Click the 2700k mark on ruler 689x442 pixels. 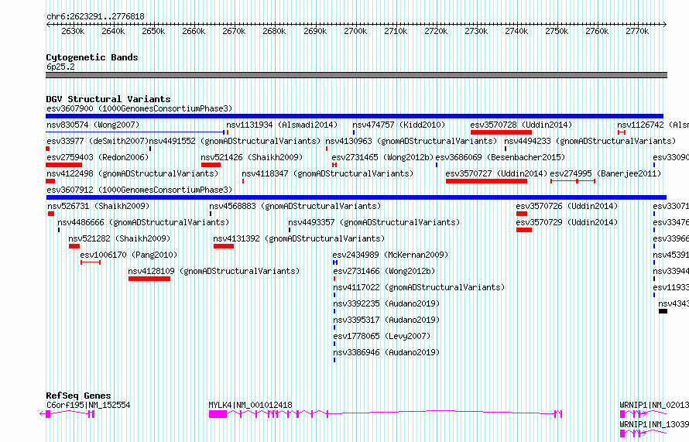[x=355, y=31]
